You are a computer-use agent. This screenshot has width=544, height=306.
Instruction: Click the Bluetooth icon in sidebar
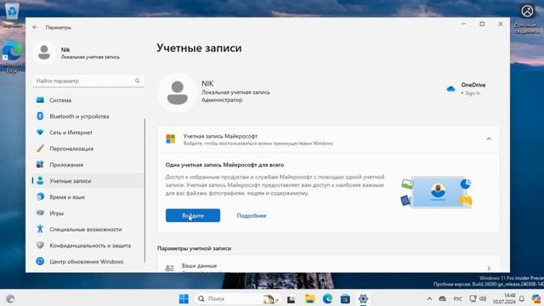[40, 116]
